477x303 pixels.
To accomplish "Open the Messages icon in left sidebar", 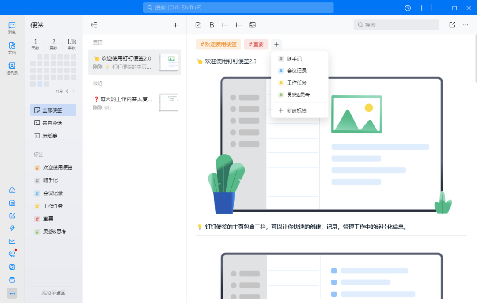I will (12, 27).
